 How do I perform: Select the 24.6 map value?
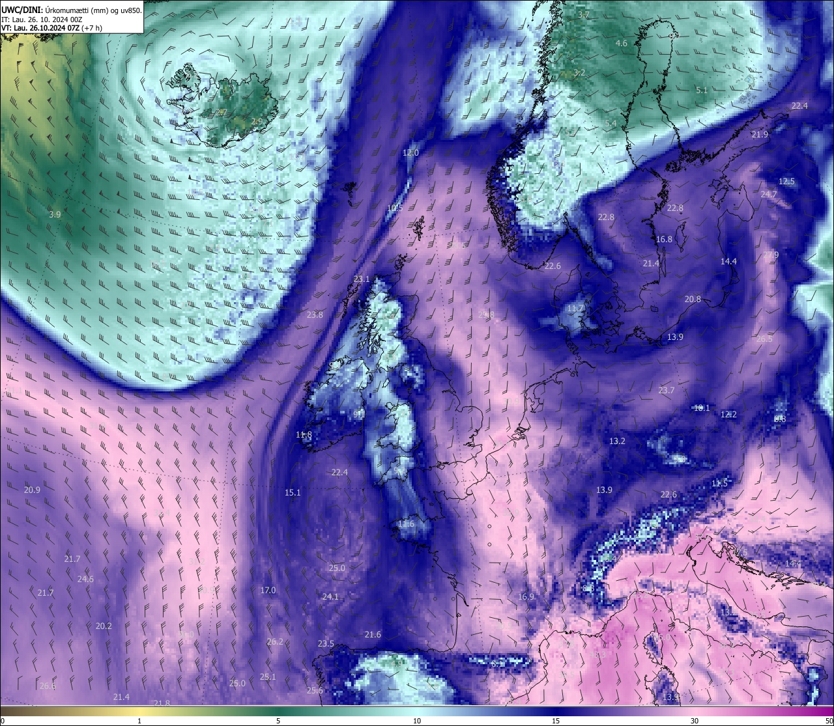(85, 579)
